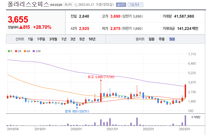Screen dimensions: 206x135
Task: Click the 폴라리스오피스 stock name heading
Action: 28,4
